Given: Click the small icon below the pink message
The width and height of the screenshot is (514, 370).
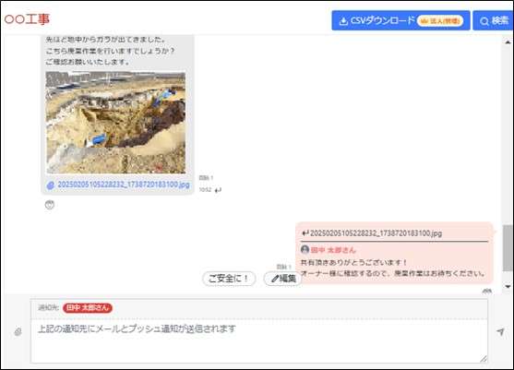Looking at the screenshot, I should click(x=487, y=291).
